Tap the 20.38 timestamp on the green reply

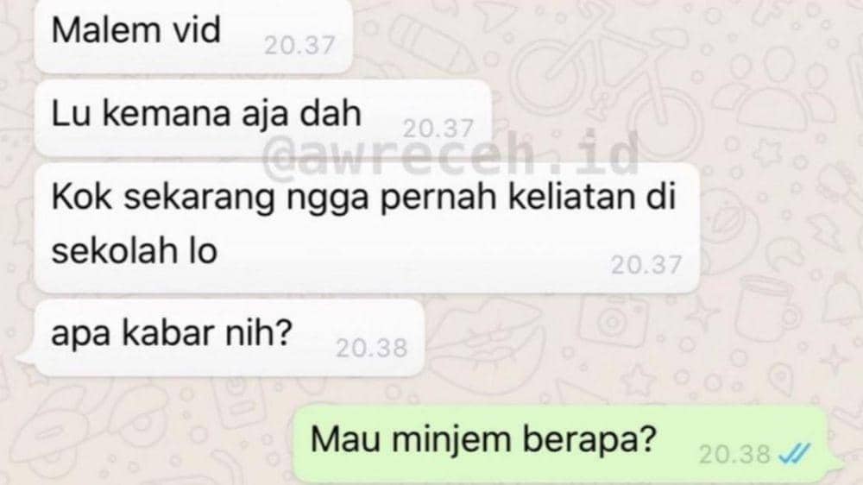(734, 454)
